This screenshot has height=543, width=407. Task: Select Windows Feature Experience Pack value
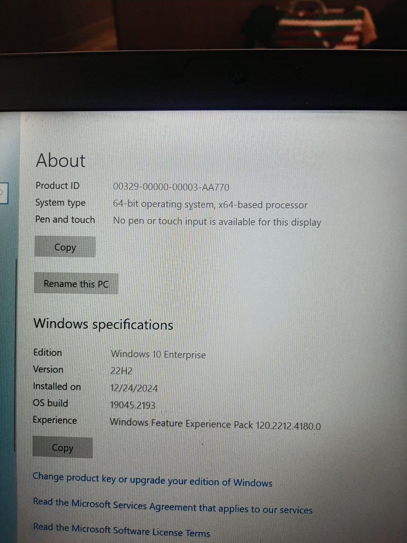click(215, 424)
